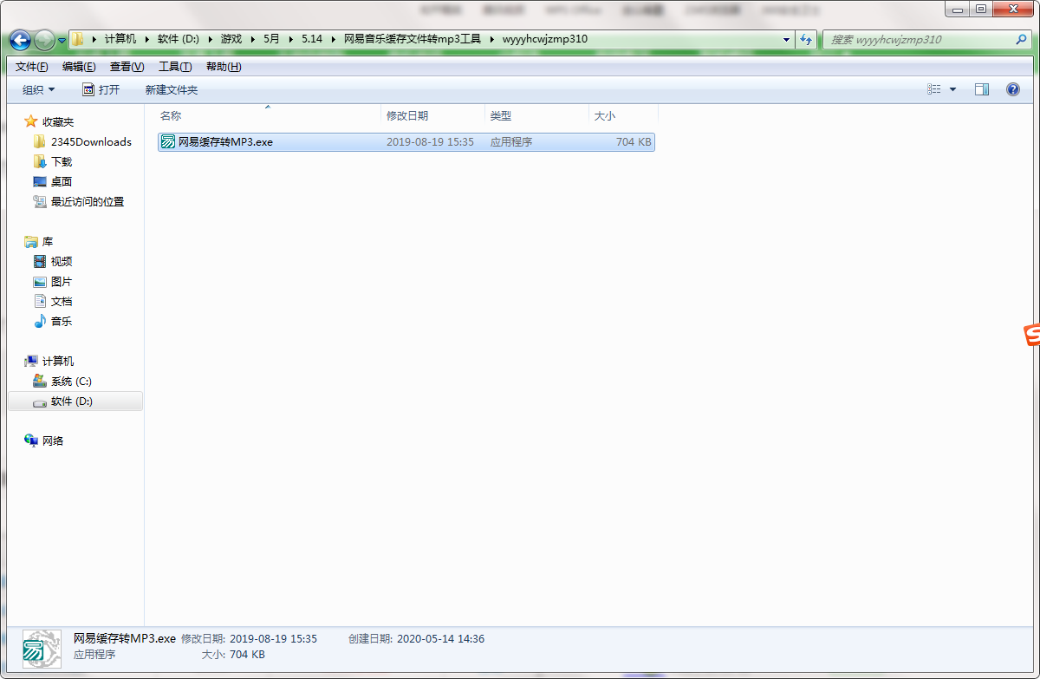Open the 系统 (C:) drive
The image size is (1040, 679).
pyautogui.click(x=62, y=381)
